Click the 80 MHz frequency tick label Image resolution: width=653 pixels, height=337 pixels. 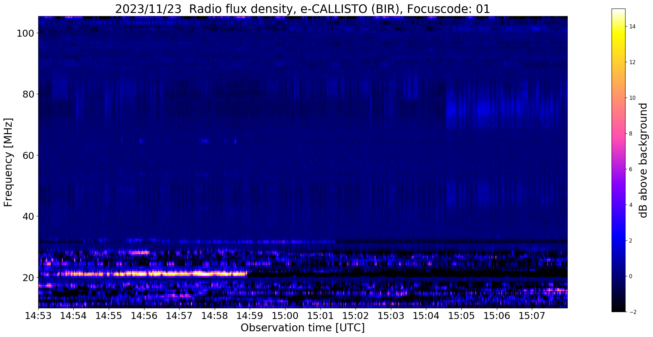tap(29, 94)
